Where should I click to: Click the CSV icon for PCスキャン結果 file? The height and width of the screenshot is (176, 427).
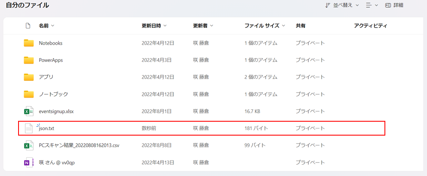coord(29,146)
